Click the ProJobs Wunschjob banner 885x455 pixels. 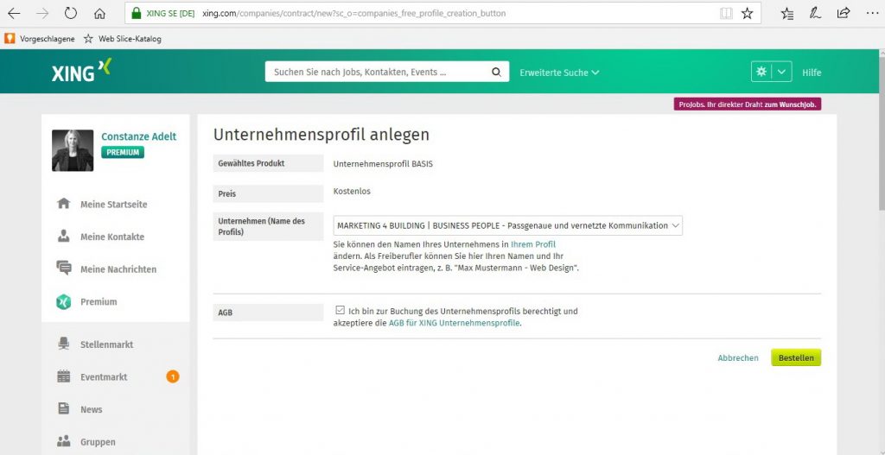[x=748, y=104]
